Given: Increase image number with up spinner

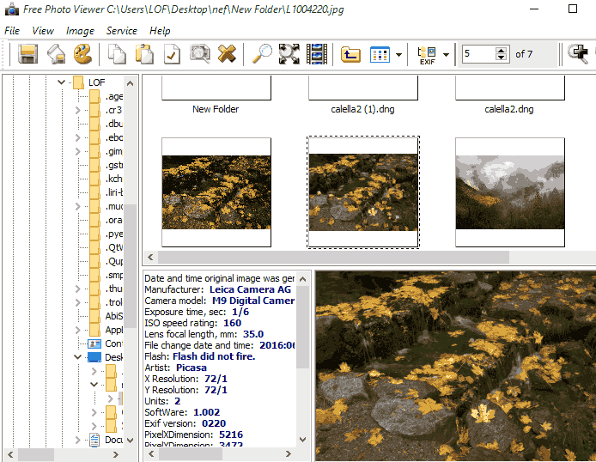Looking at the screenshot, I should pyautogui.click(x=502, y=50).
